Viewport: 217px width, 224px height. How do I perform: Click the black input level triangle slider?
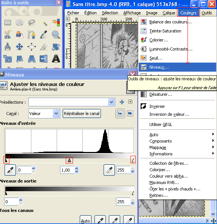point(6,160)
